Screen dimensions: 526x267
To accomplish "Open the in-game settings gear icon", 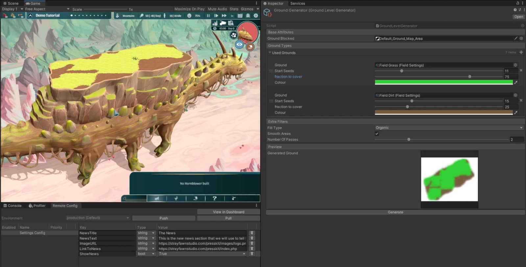I will pyautogui.click(x=256, y=15).
